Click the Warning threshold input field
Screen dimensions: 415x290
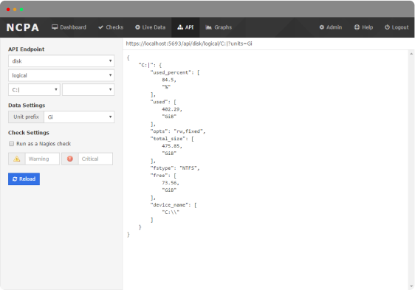point(42,159)
